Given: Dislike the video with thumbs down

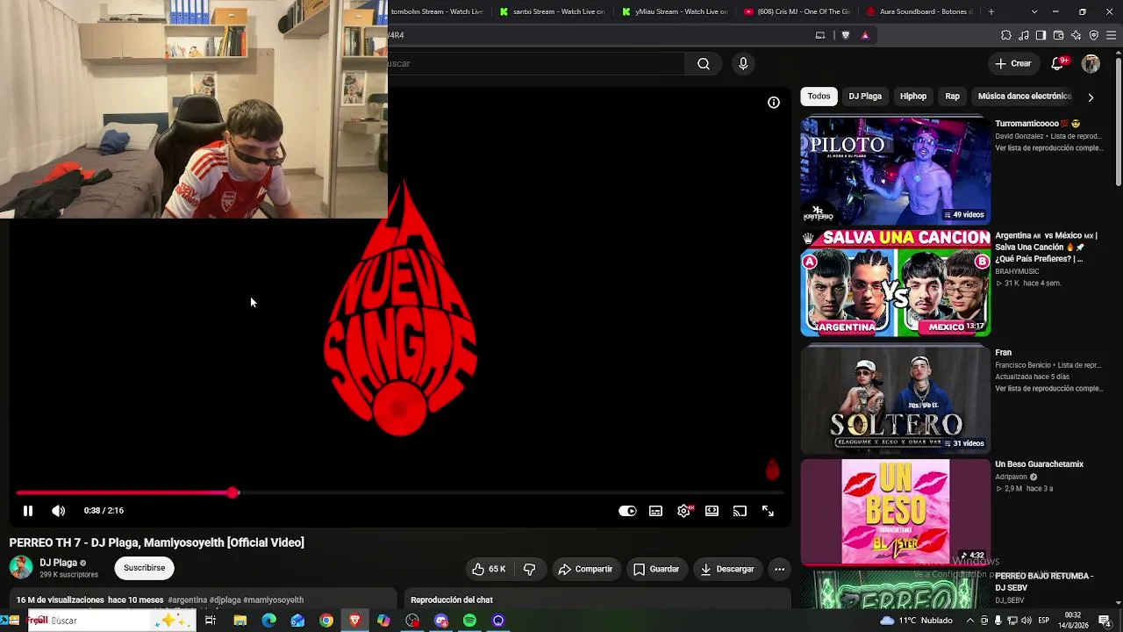Looking at the screenshot, I should 530,569.
